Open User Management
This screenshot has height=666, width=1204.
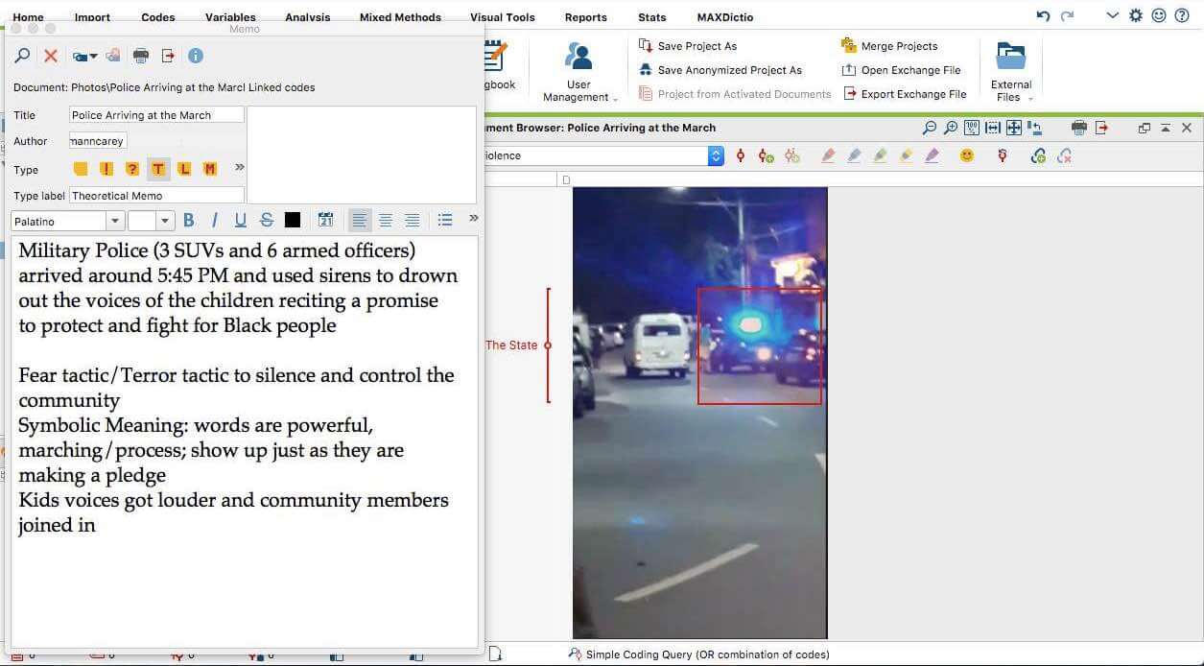coord(578,69)
